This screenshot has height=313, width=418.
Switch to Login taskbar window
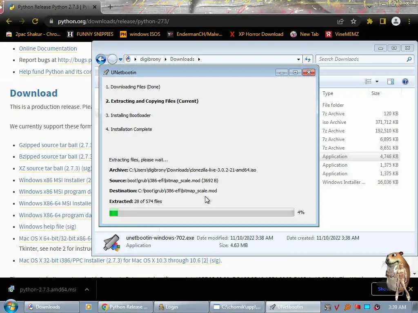tap(181, 307)
